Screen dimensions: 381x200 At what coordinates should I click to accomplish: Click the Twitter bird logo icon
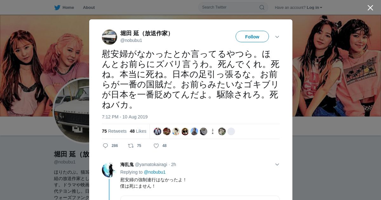click(57, 7)
